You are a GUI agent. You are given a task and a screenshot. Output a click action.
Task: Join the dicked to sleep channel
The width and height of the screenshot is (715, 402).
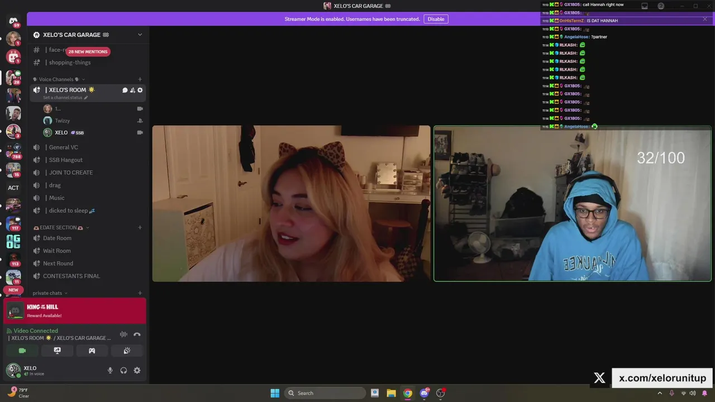click(88, 210)
